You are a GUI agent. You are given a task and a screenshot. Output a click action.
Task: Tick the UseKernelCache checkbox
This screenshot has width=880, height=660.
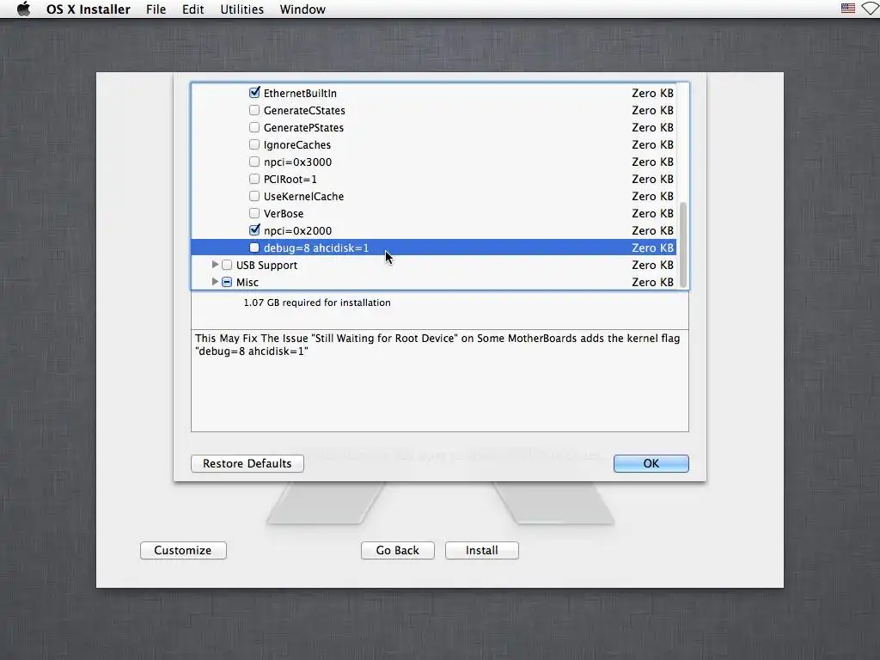(254, 196)
